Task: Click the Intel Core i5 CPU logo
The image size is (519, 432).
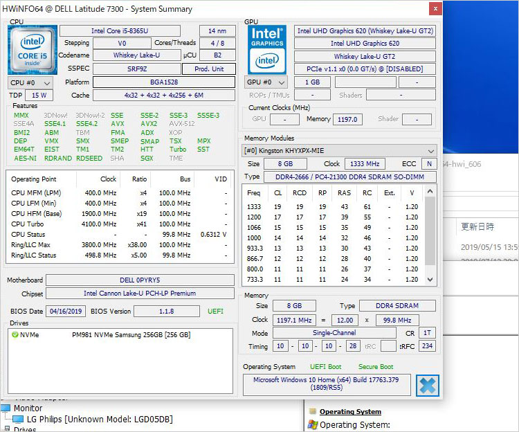Action: 32,50
